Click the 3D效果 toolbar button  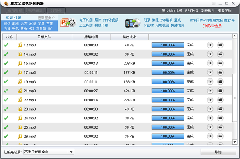tap(56, 10)
